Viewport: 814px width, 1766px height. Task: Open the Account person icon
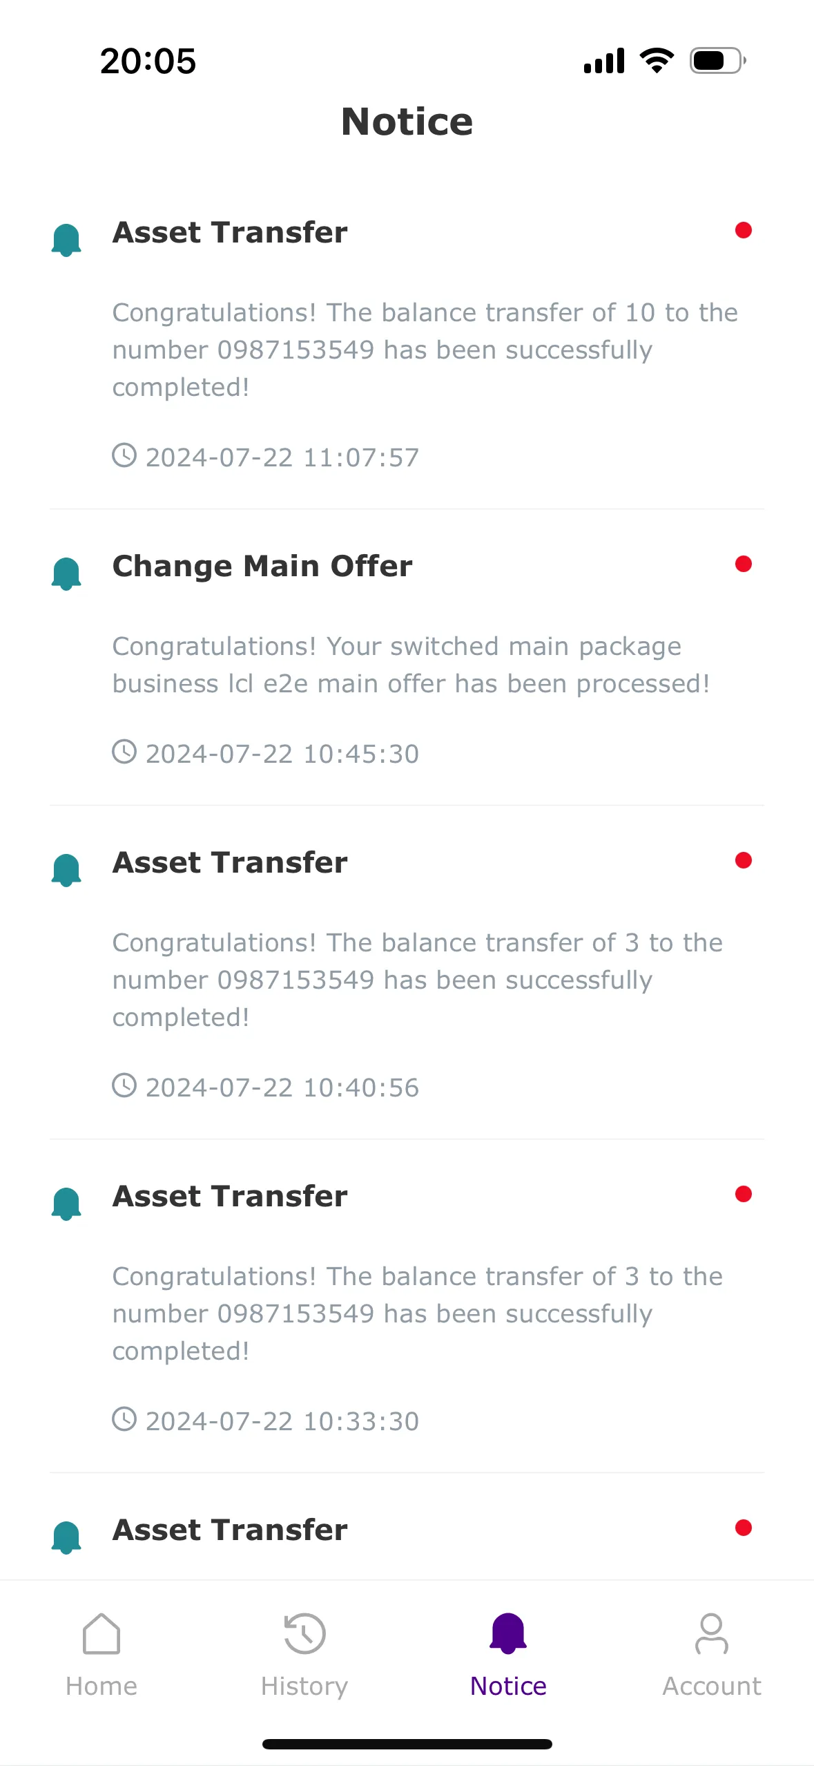point(712,1633)
